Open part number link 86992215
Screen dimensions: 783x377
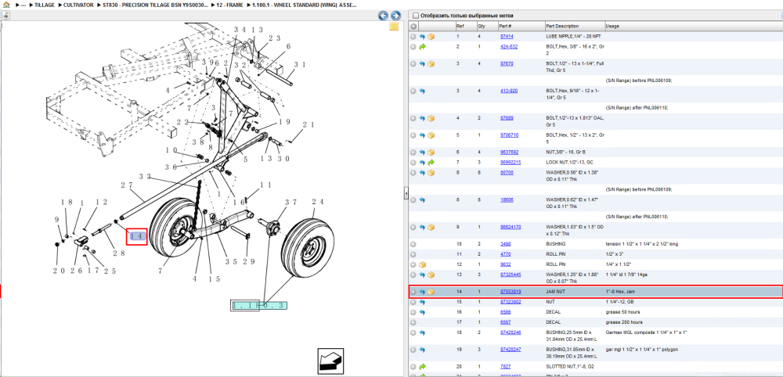[x=511, y=162]
